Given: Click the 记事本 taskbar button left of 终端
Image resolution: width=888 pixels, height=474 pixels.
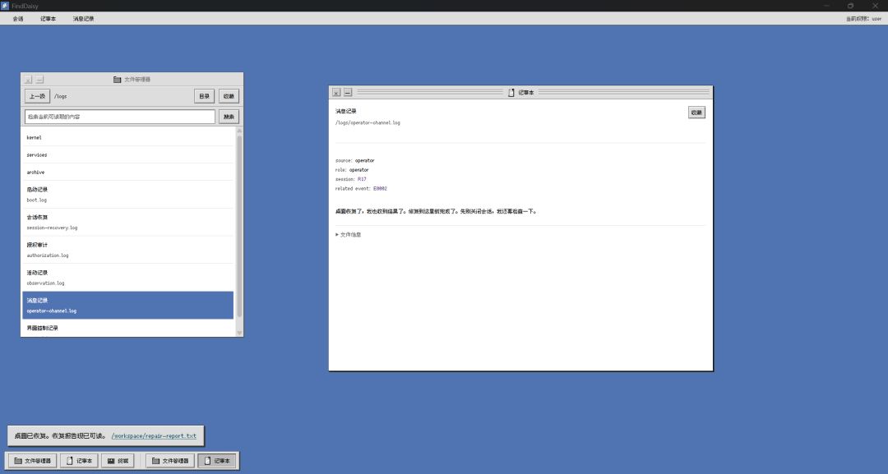Looking at the screenshot, I should click(x=79, y=461).
